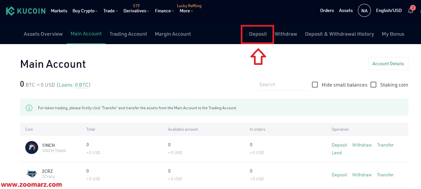Click the Total column header
The width and height of the screenshot is (421, 189).
pos(91,129)
